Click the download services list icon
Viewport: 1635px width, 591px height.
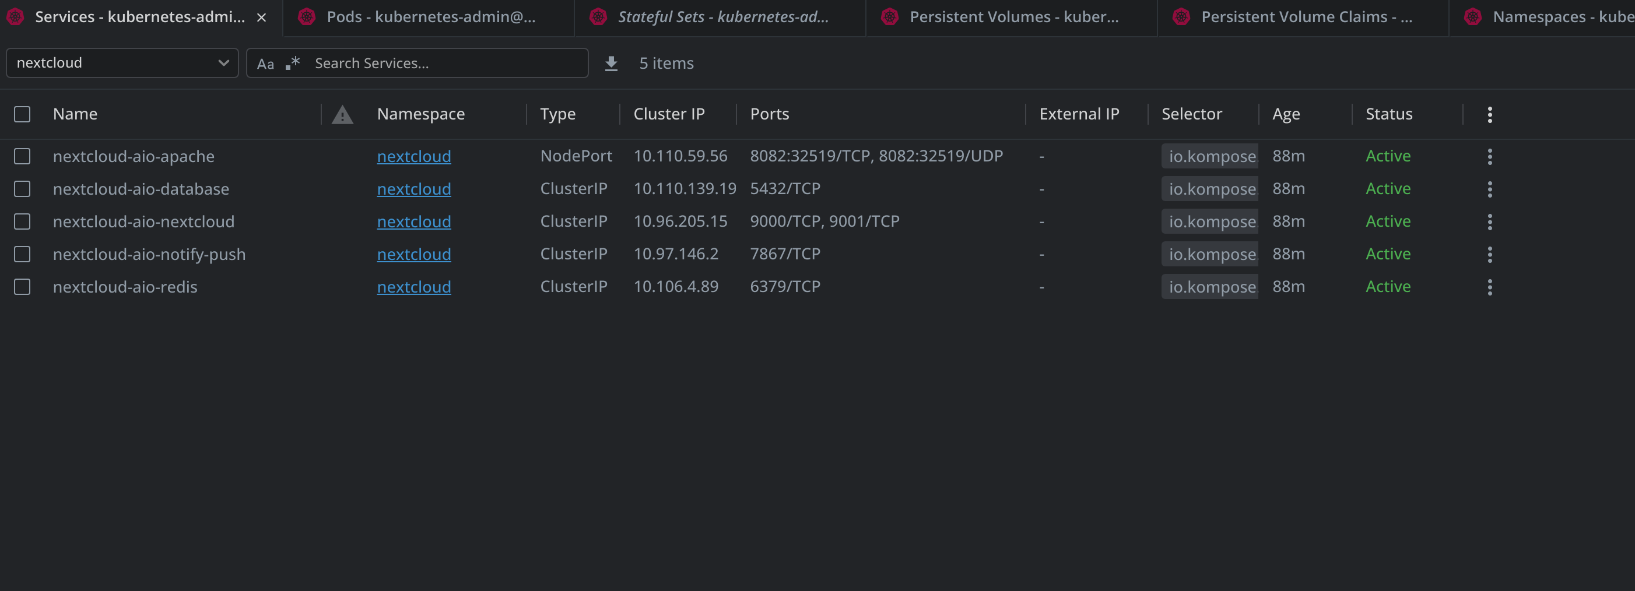pyautogui.click(x=611, y=64)
